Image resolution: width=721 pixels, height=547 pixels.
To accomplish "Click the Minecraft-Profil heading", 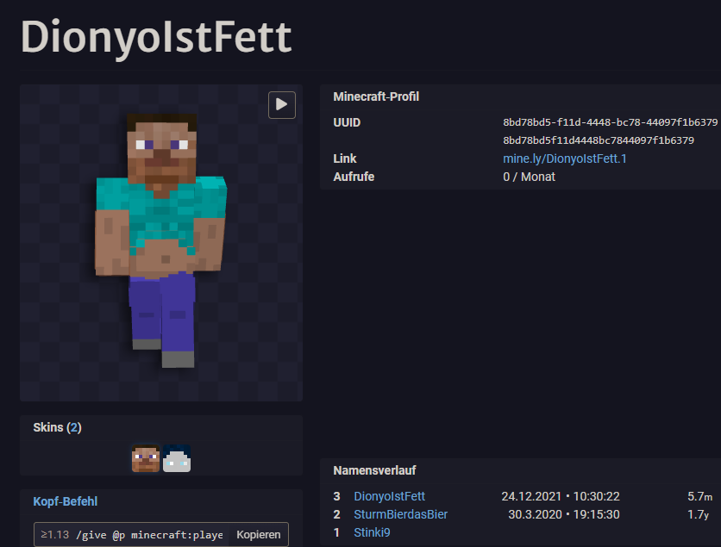I will tap(376, 96).
